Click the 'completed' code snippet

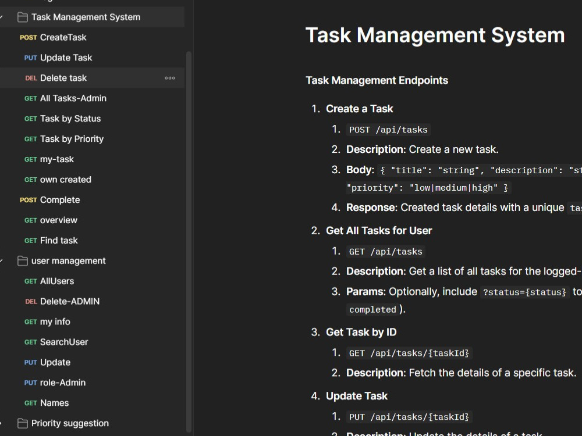click(x=372, y=310)
